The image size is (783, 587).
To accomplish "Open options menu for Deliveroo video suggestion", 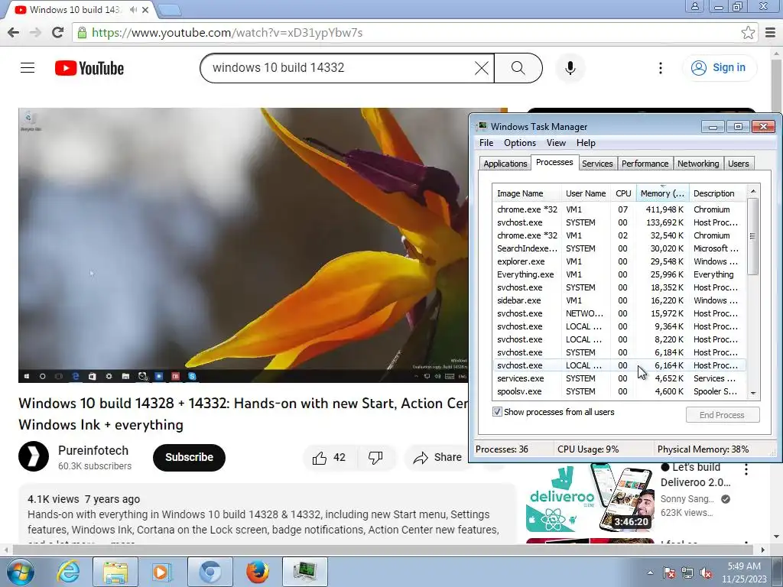I will 746,469.
